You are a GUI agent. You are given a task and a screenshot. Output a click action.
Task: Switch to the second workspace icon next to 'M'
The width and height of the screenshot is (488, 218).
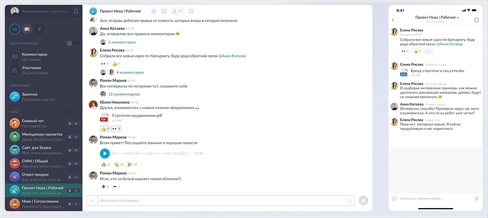coord(27,30)
